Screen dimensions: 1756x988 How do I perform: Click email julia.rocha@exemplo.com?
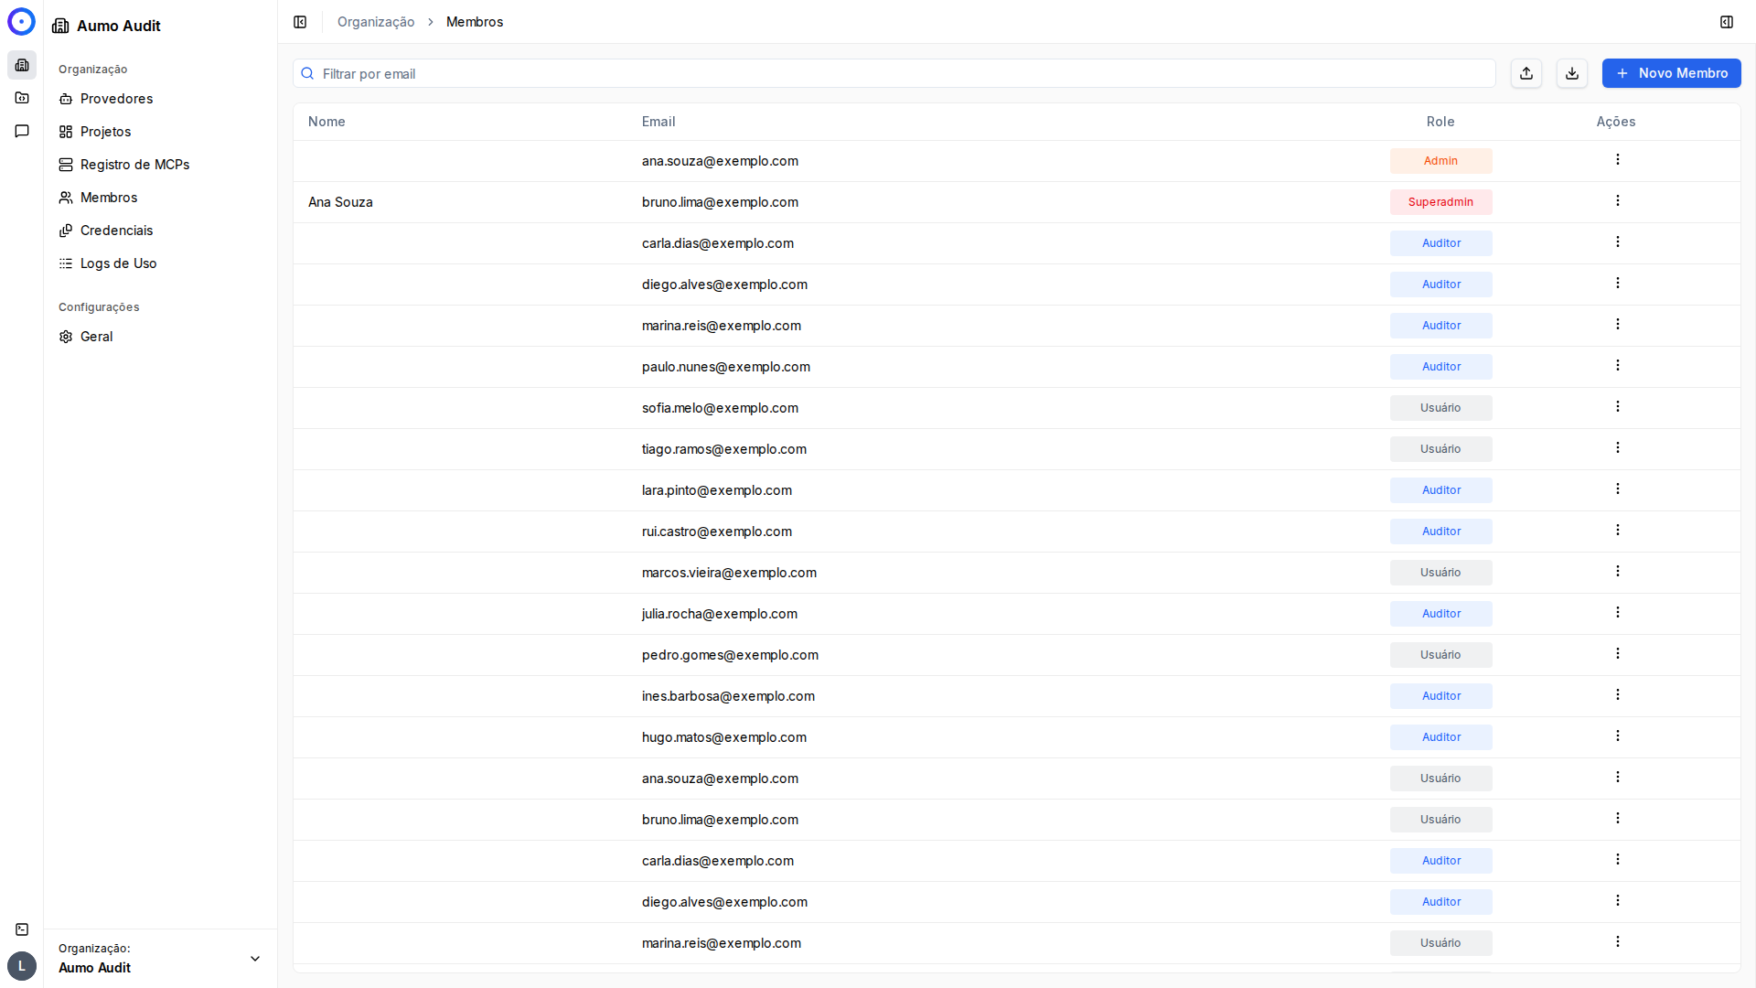tap(720, 614)
